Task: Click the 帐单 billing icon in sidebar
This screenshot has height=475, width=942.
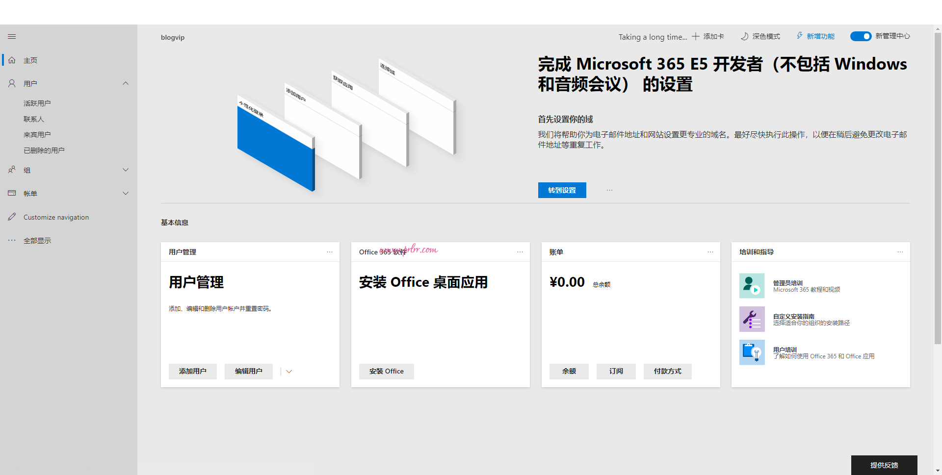Action: tap(12, 193)
